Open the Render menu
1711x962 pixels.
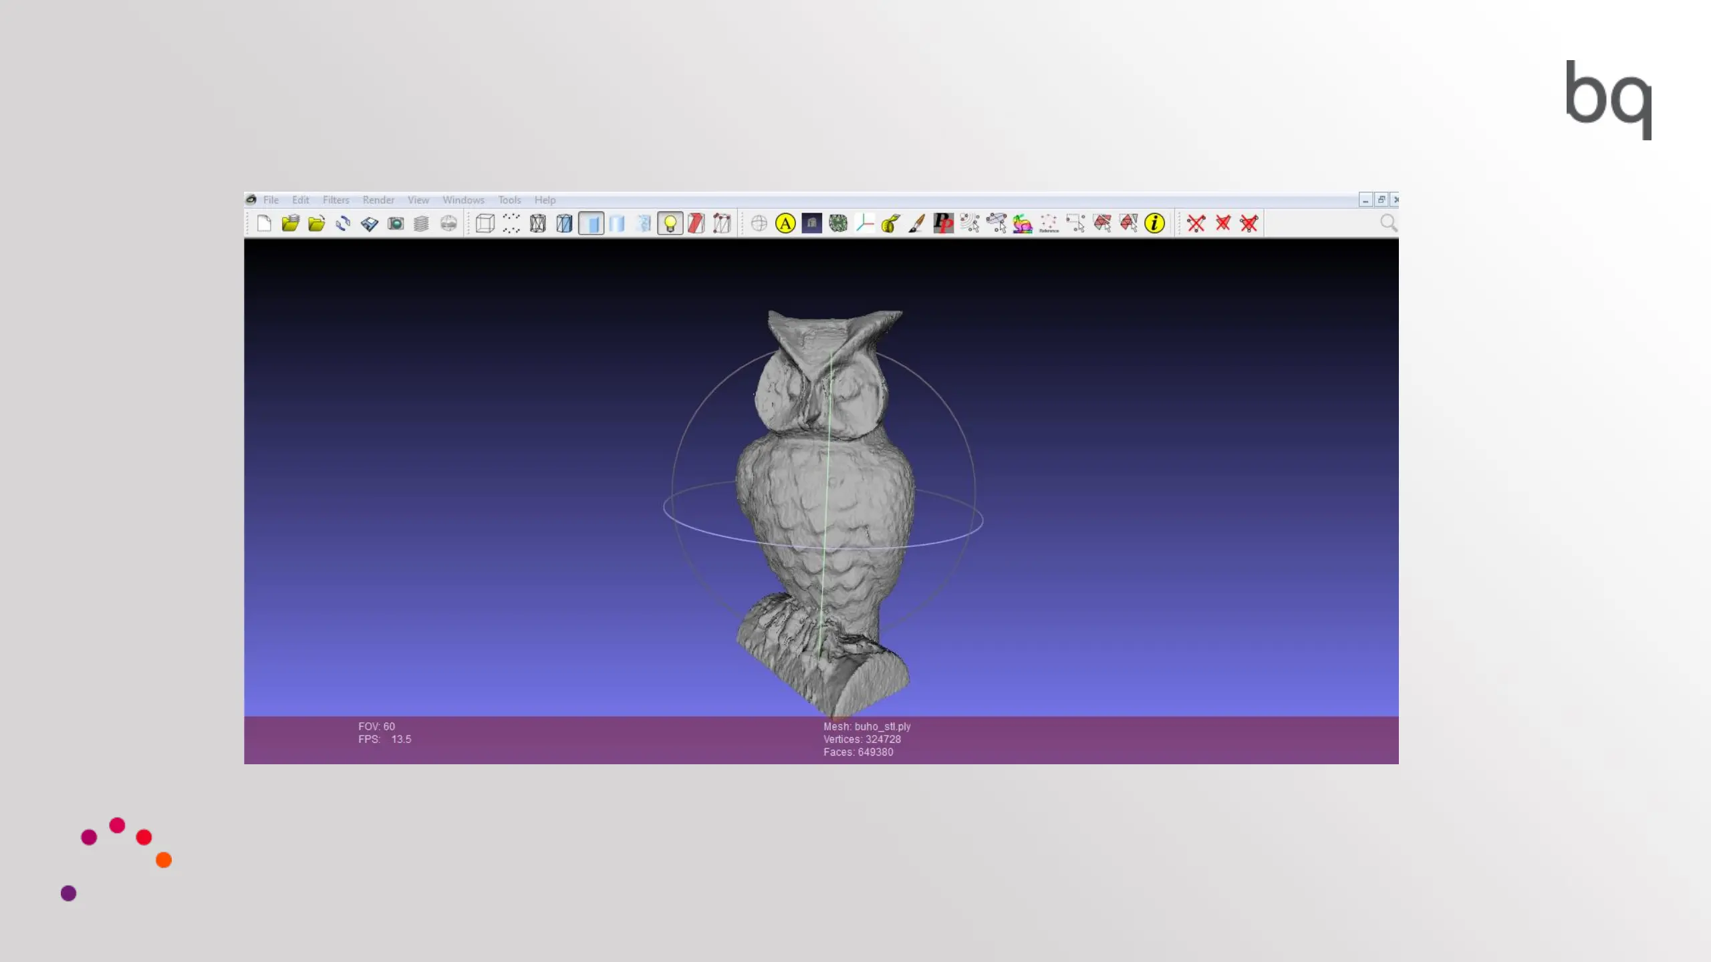[378, 200]
